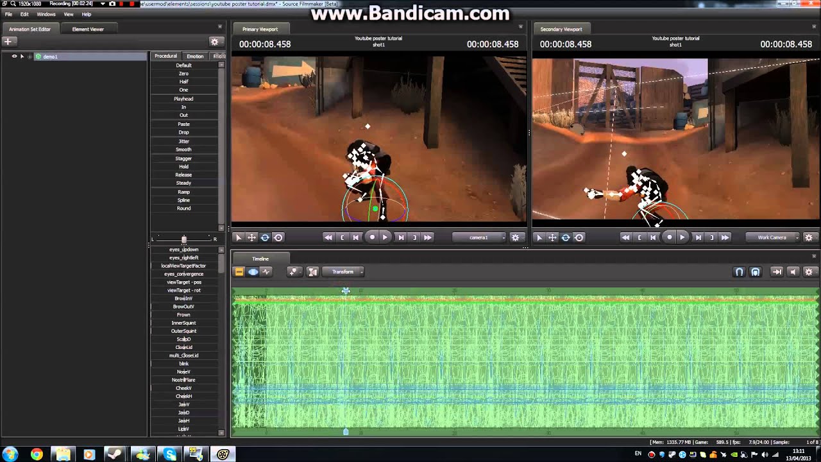Screen dimensions: 821x462
Task: Adjust the left-right balance slider
Action: (x=184, y=239)
